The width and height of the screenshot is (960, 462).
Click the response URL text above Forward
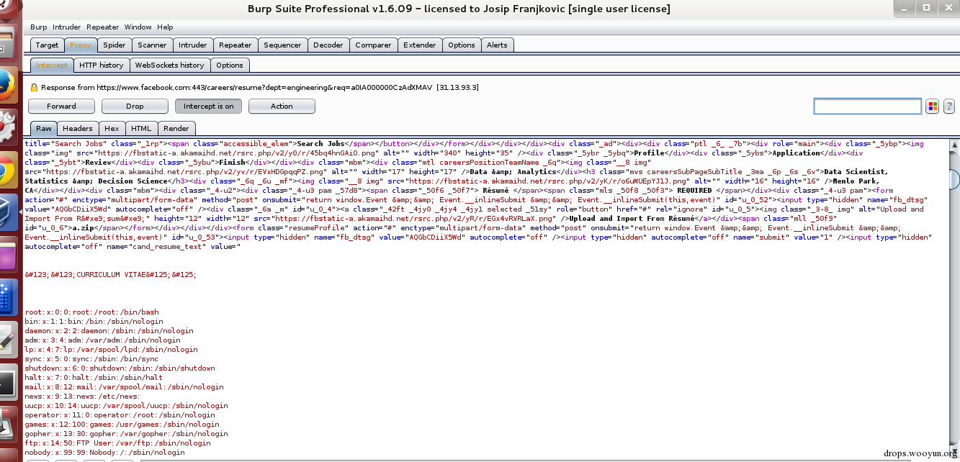pyautogui.click(x=260, y=87)
